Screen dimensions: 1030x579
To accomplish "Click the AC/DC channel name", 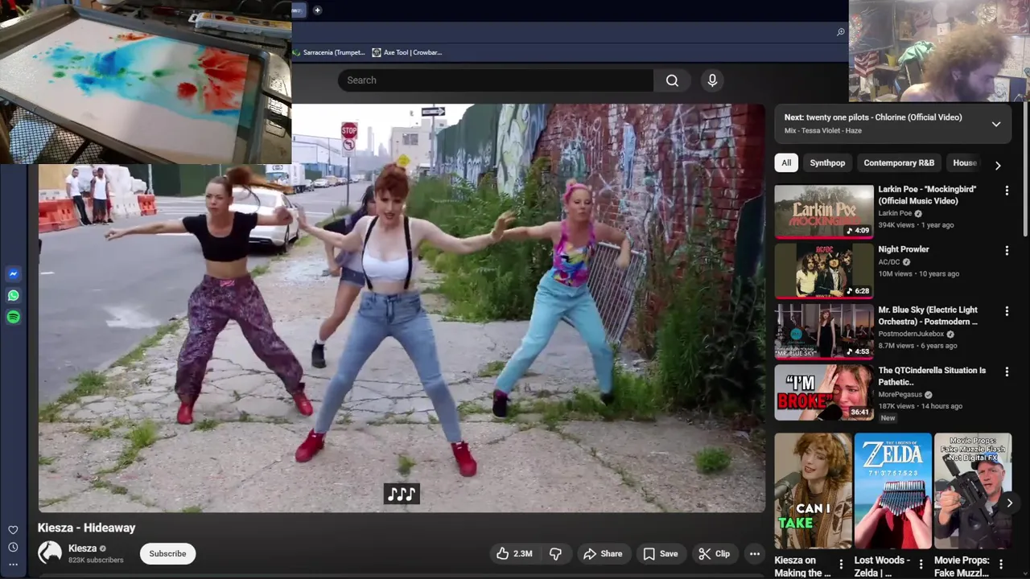I will click(x=889, y=261).
